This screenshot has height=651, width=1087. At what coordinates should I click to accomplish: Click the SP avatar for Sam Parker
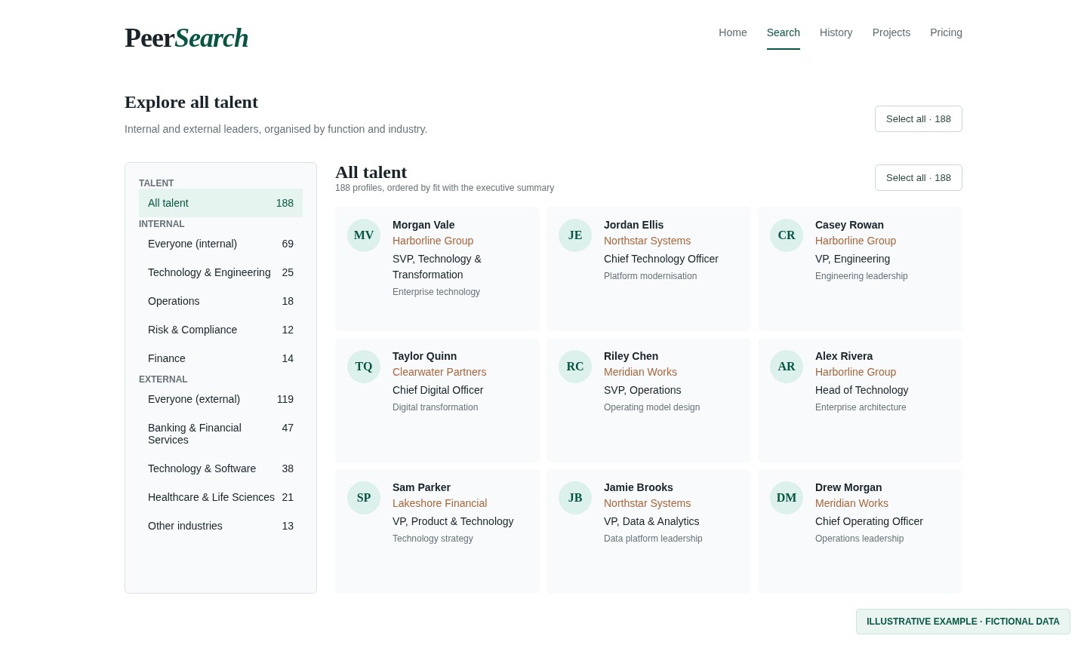click(x=364, y=498)
